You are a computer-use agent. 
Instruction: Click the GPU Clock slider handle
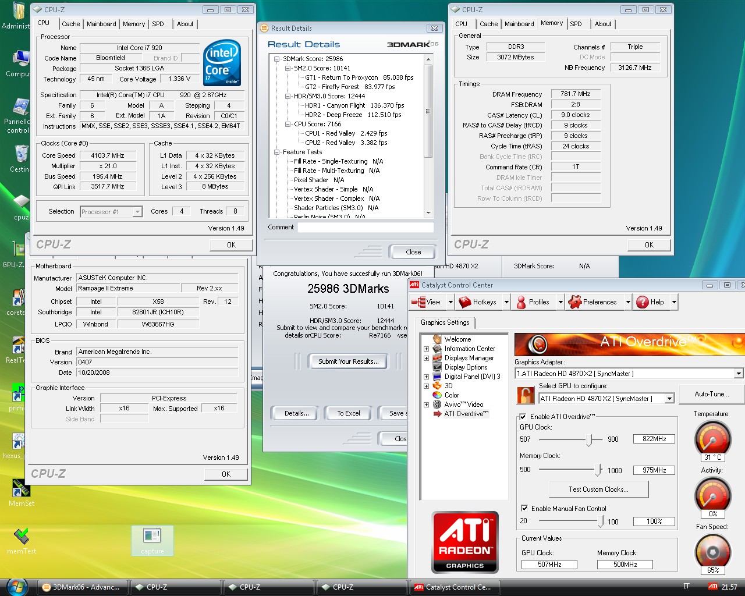[590, 439]
